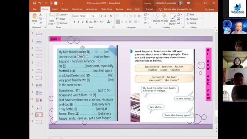The width and height of the screenshot is (247, 139).
Task: Switch to the Slide Show tab
Action: point(107,9)
